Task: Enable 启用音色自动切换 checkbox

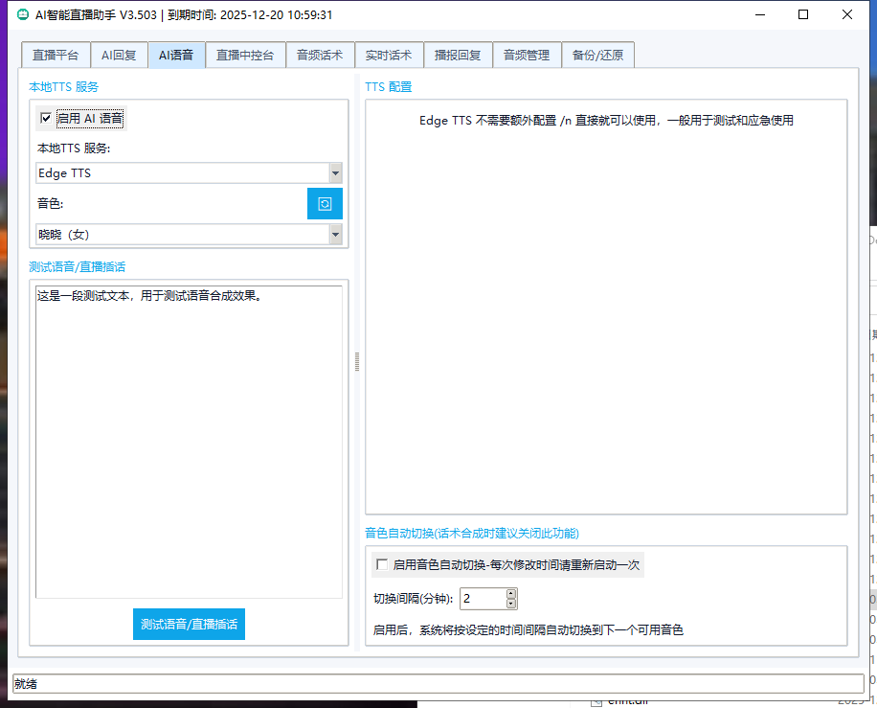Action: click(x=382, y=565)
